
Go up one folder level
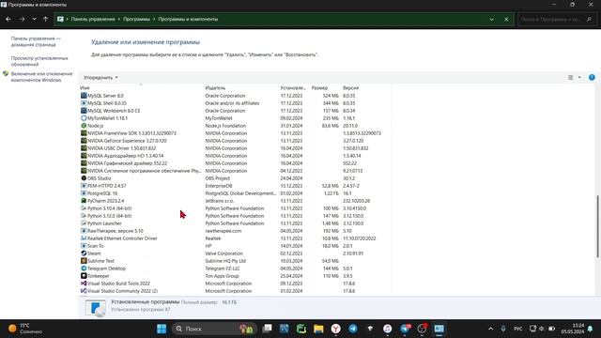[45, 19]
